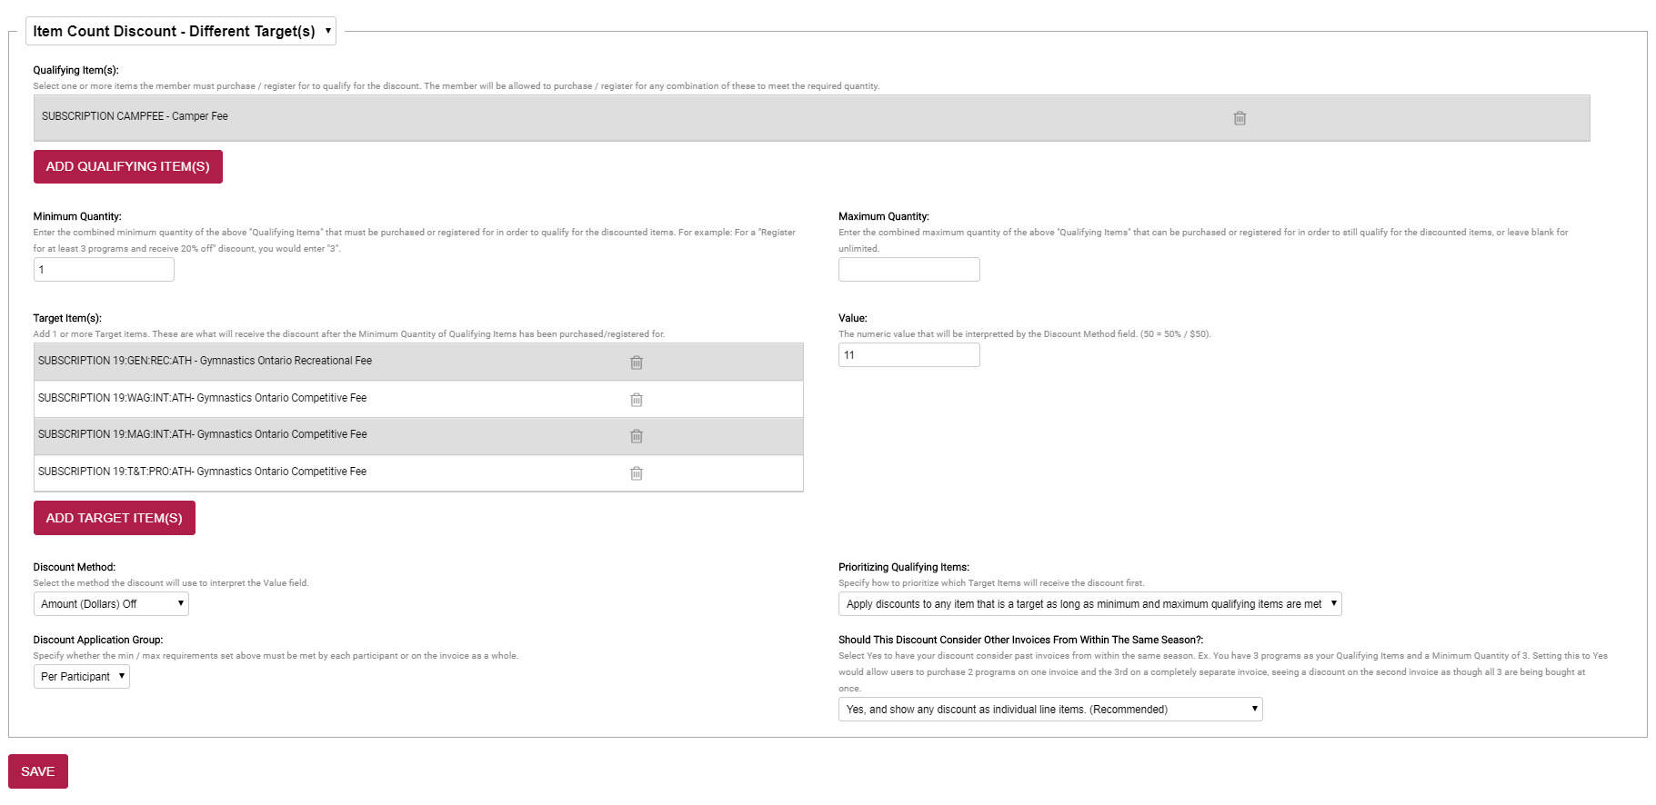
Task: Expand the Per Participant application group dropdown
Action: [82, 677]
